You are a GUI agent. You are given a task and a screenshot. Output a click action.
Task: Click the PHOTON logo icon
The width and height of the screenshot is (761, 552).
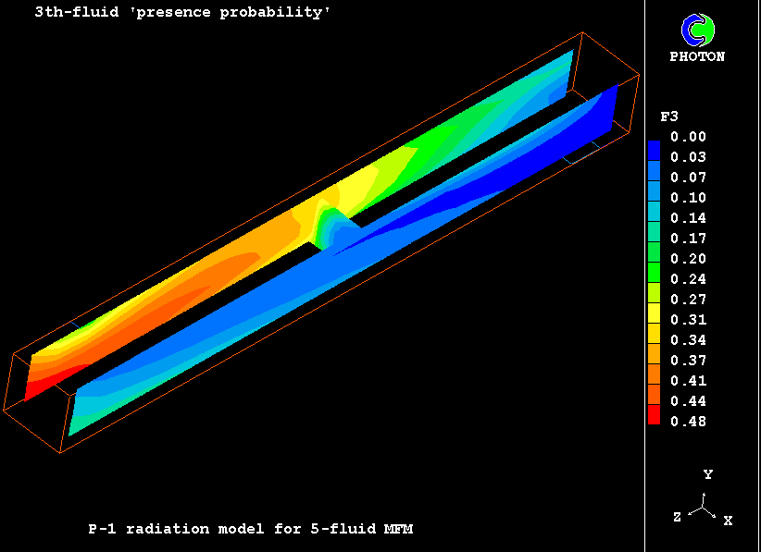[698, 30]
